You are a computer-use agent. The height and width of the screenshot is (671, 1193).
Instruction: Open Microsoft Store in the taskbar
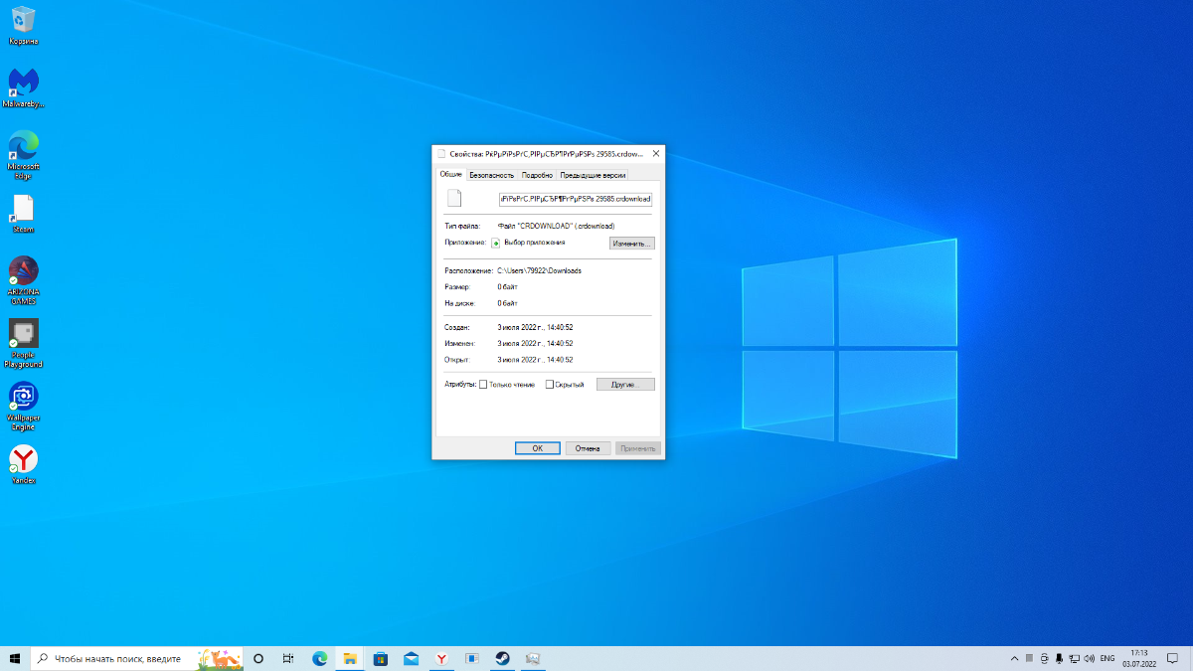tap(380, 658)
